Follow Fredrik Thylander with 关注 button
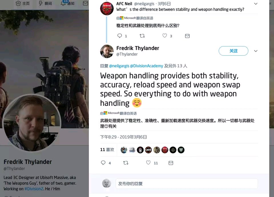This screenshot has height=197, width=274. [x=233, y=51]
